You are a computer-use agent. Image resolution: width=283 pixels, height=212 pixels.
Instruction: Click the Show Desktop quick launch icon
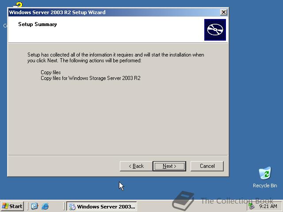click(34, 206)
